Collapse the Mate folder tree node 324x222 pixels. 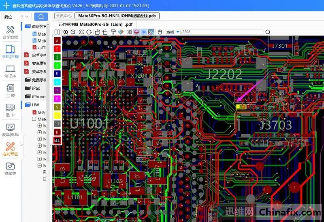point(34,119)
